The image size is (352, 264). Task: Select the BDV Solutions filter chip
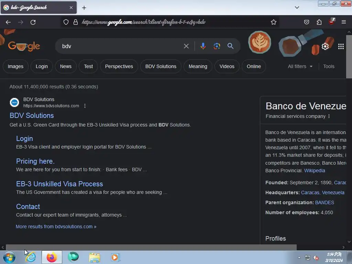click(x=161, y=66)
